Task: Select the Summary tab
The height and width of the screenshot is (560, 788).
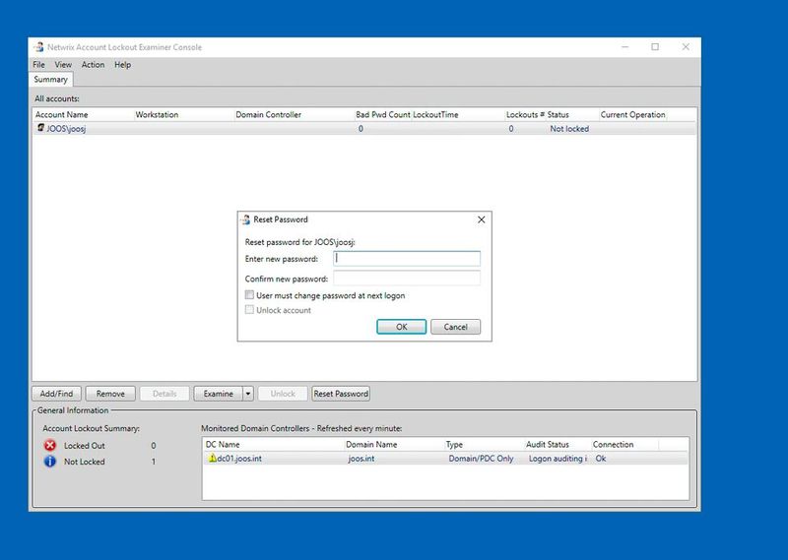Action: (50, 80)
